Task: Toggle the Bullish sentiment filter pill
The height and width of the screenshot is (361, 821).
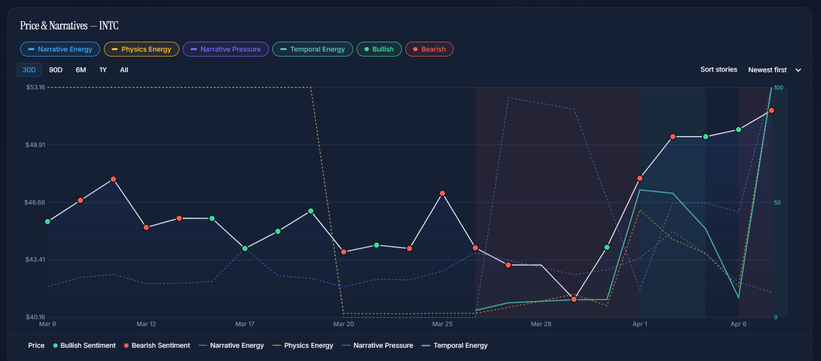Action: coord(379,49)
